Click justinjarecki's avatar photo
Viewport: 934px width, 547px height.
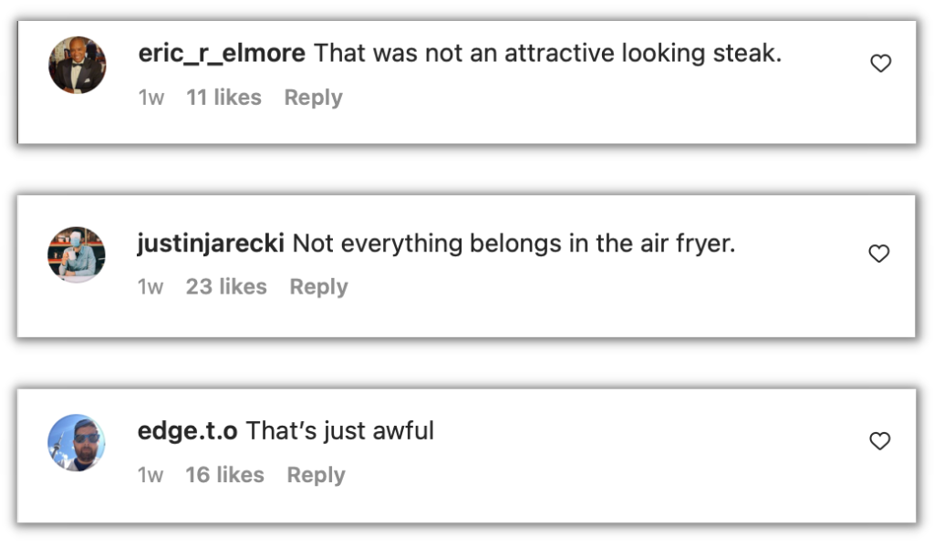coord(77,254)
